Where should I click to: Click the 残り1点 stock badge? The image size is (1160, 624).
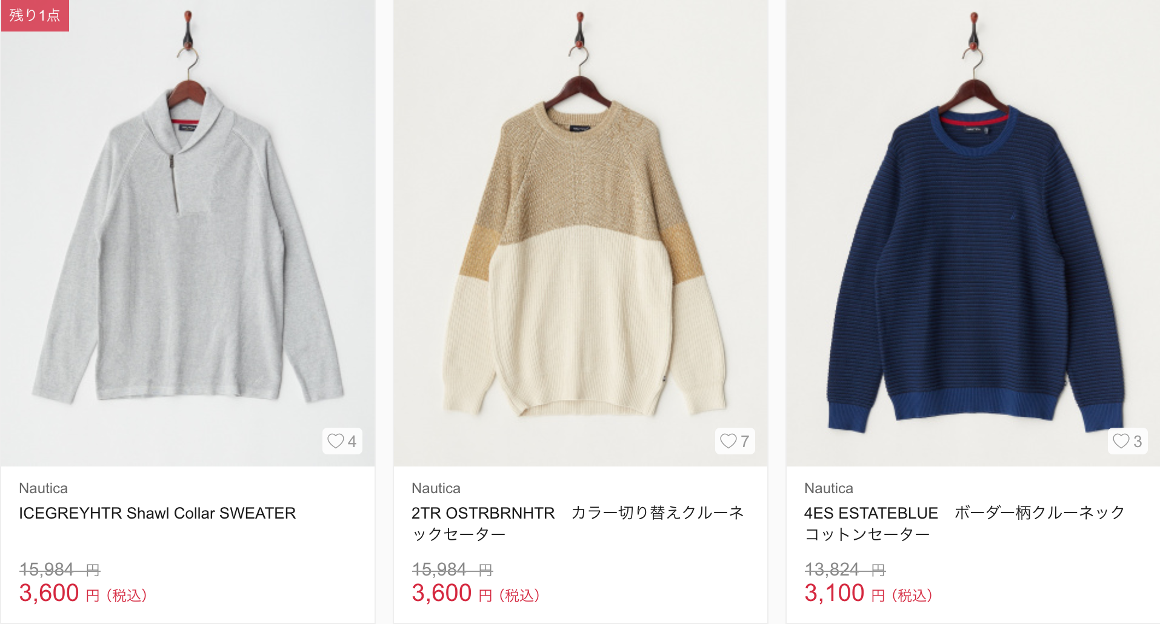click(35, 15)
